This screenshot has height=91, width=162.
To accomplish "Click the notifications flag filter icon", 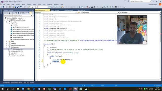I will tap(125, 2).
